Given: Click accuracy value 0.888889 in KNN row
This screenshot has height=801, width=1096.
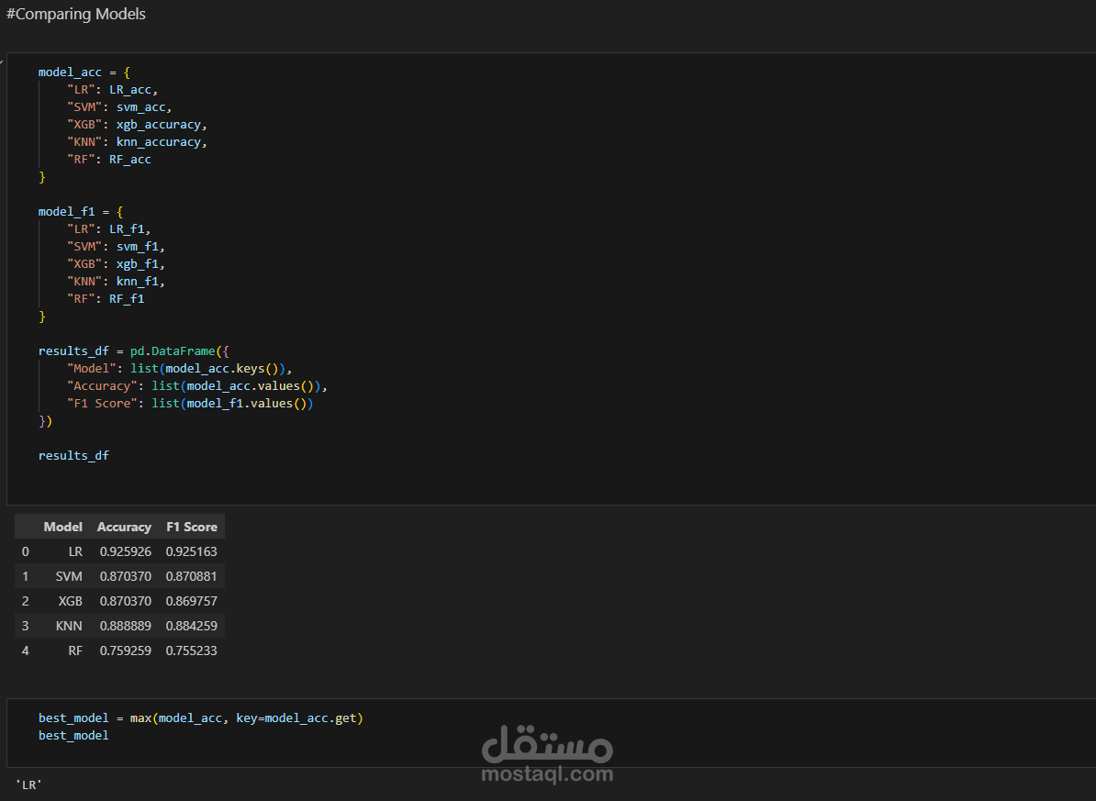Looking at the screenshot, I should [x=125, y=626].
